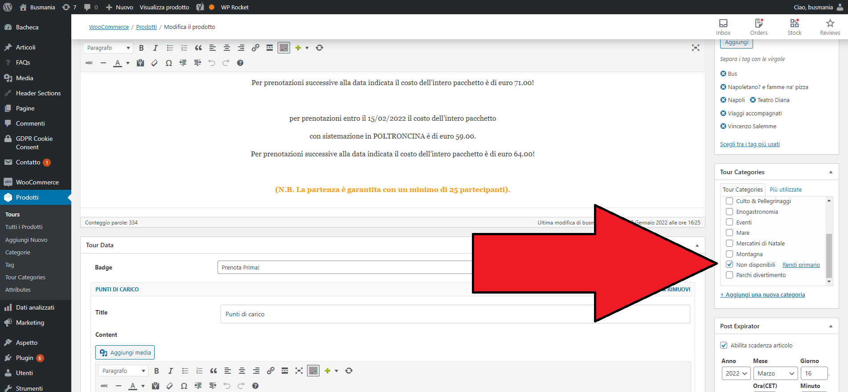Check the 'Montagna' tour category
Screen dimensions: 848x392
729,254
